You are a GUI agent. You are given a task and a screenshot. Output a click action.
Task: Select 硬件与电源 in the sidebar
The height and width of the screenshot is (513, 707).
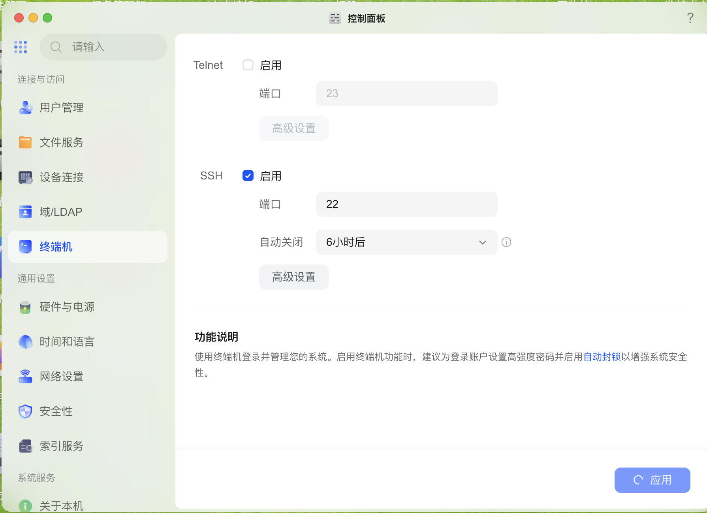point(88,307)
